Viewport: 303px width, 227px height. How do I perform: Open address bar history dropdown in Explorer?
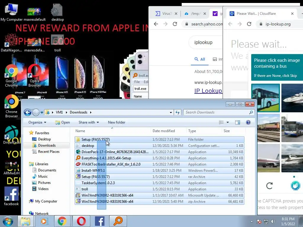click(171, 112)
